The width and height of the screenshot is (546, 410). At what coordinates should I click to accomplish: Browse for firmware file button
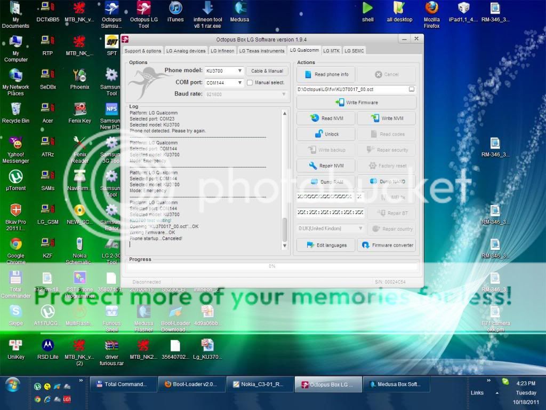point(412,90)
